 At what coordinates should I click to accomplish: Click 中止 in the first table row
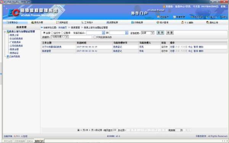190,47
